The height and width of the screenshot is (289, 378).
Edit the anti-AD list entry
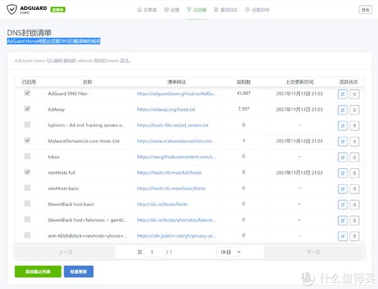click(343, 236)
